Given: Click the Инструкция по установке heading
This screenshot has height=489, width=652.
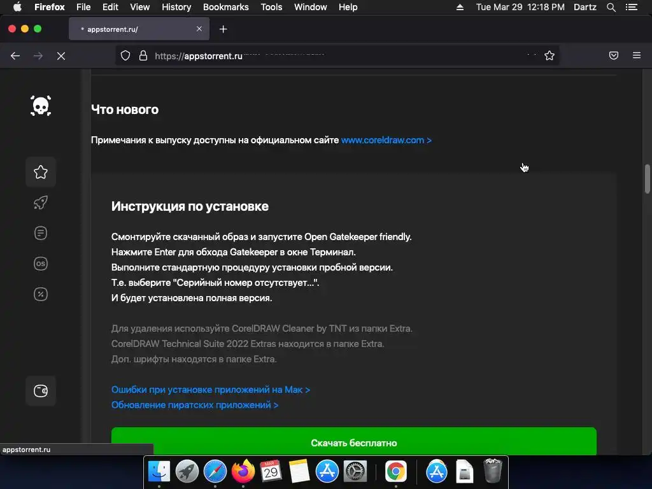Looking at the screenshot, I should 190,206.
